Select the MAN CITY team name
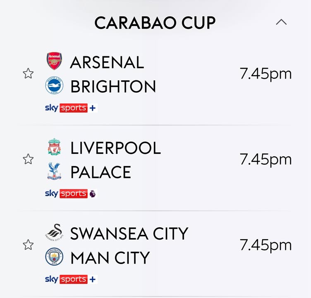This screenshot has height=298, width=311. coord(110,258)
